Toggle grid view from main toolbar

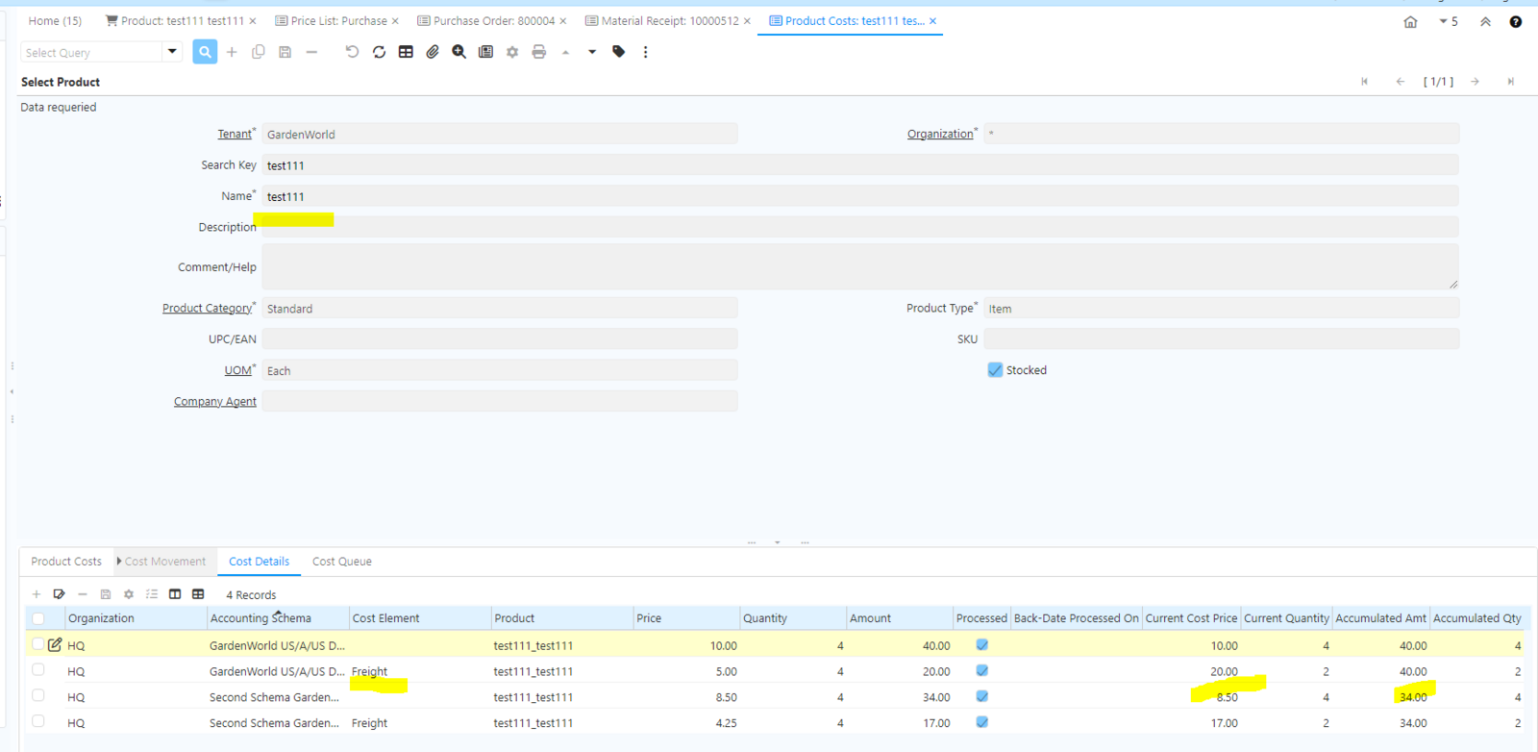click(406, 52)
